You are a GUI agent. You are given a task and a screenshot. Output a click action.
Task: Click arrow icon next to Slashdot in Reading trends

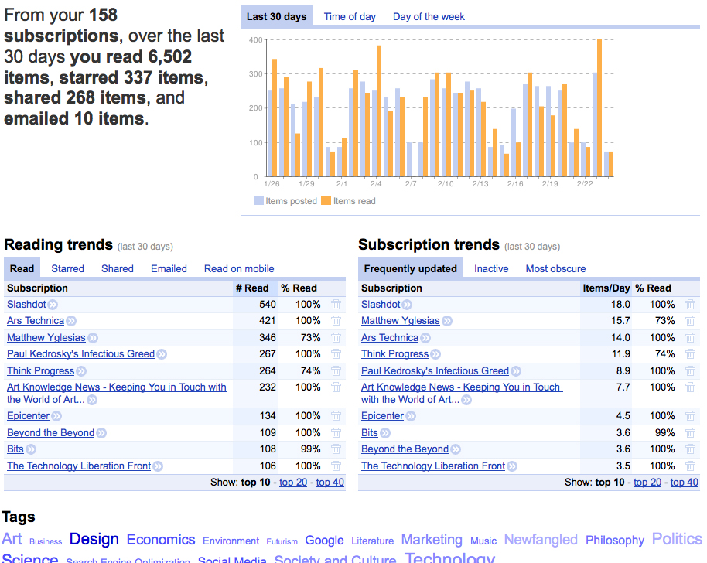[x=53, y=305]
